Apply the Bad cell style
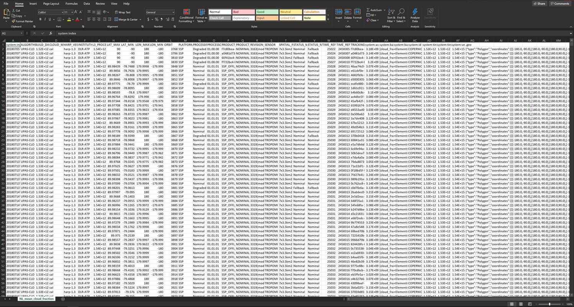The height and width of the screenshot is (307, 574). [243, 12]
